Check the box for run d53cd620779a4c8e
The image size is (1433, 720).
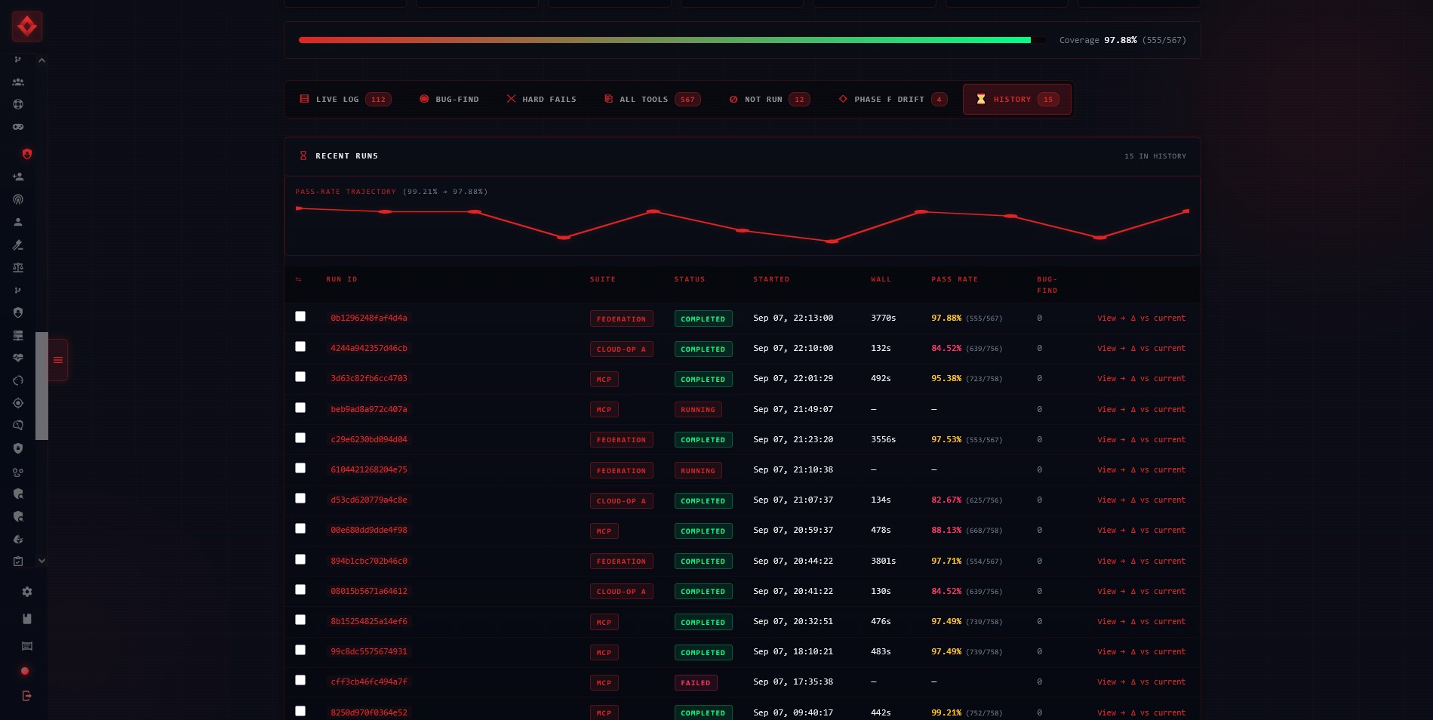pyautogui.click(x=300, y=498)
